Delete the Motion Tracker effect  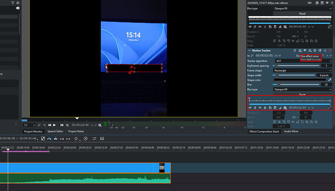330,50
